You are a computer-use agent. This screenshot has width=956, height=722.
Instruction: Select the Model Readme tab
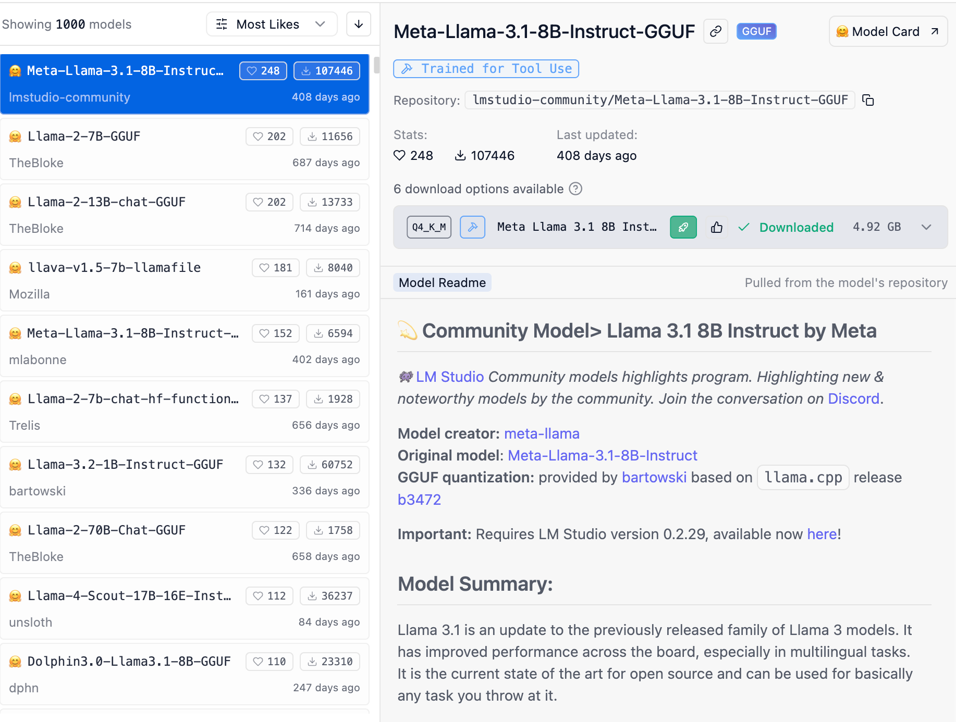442,282
